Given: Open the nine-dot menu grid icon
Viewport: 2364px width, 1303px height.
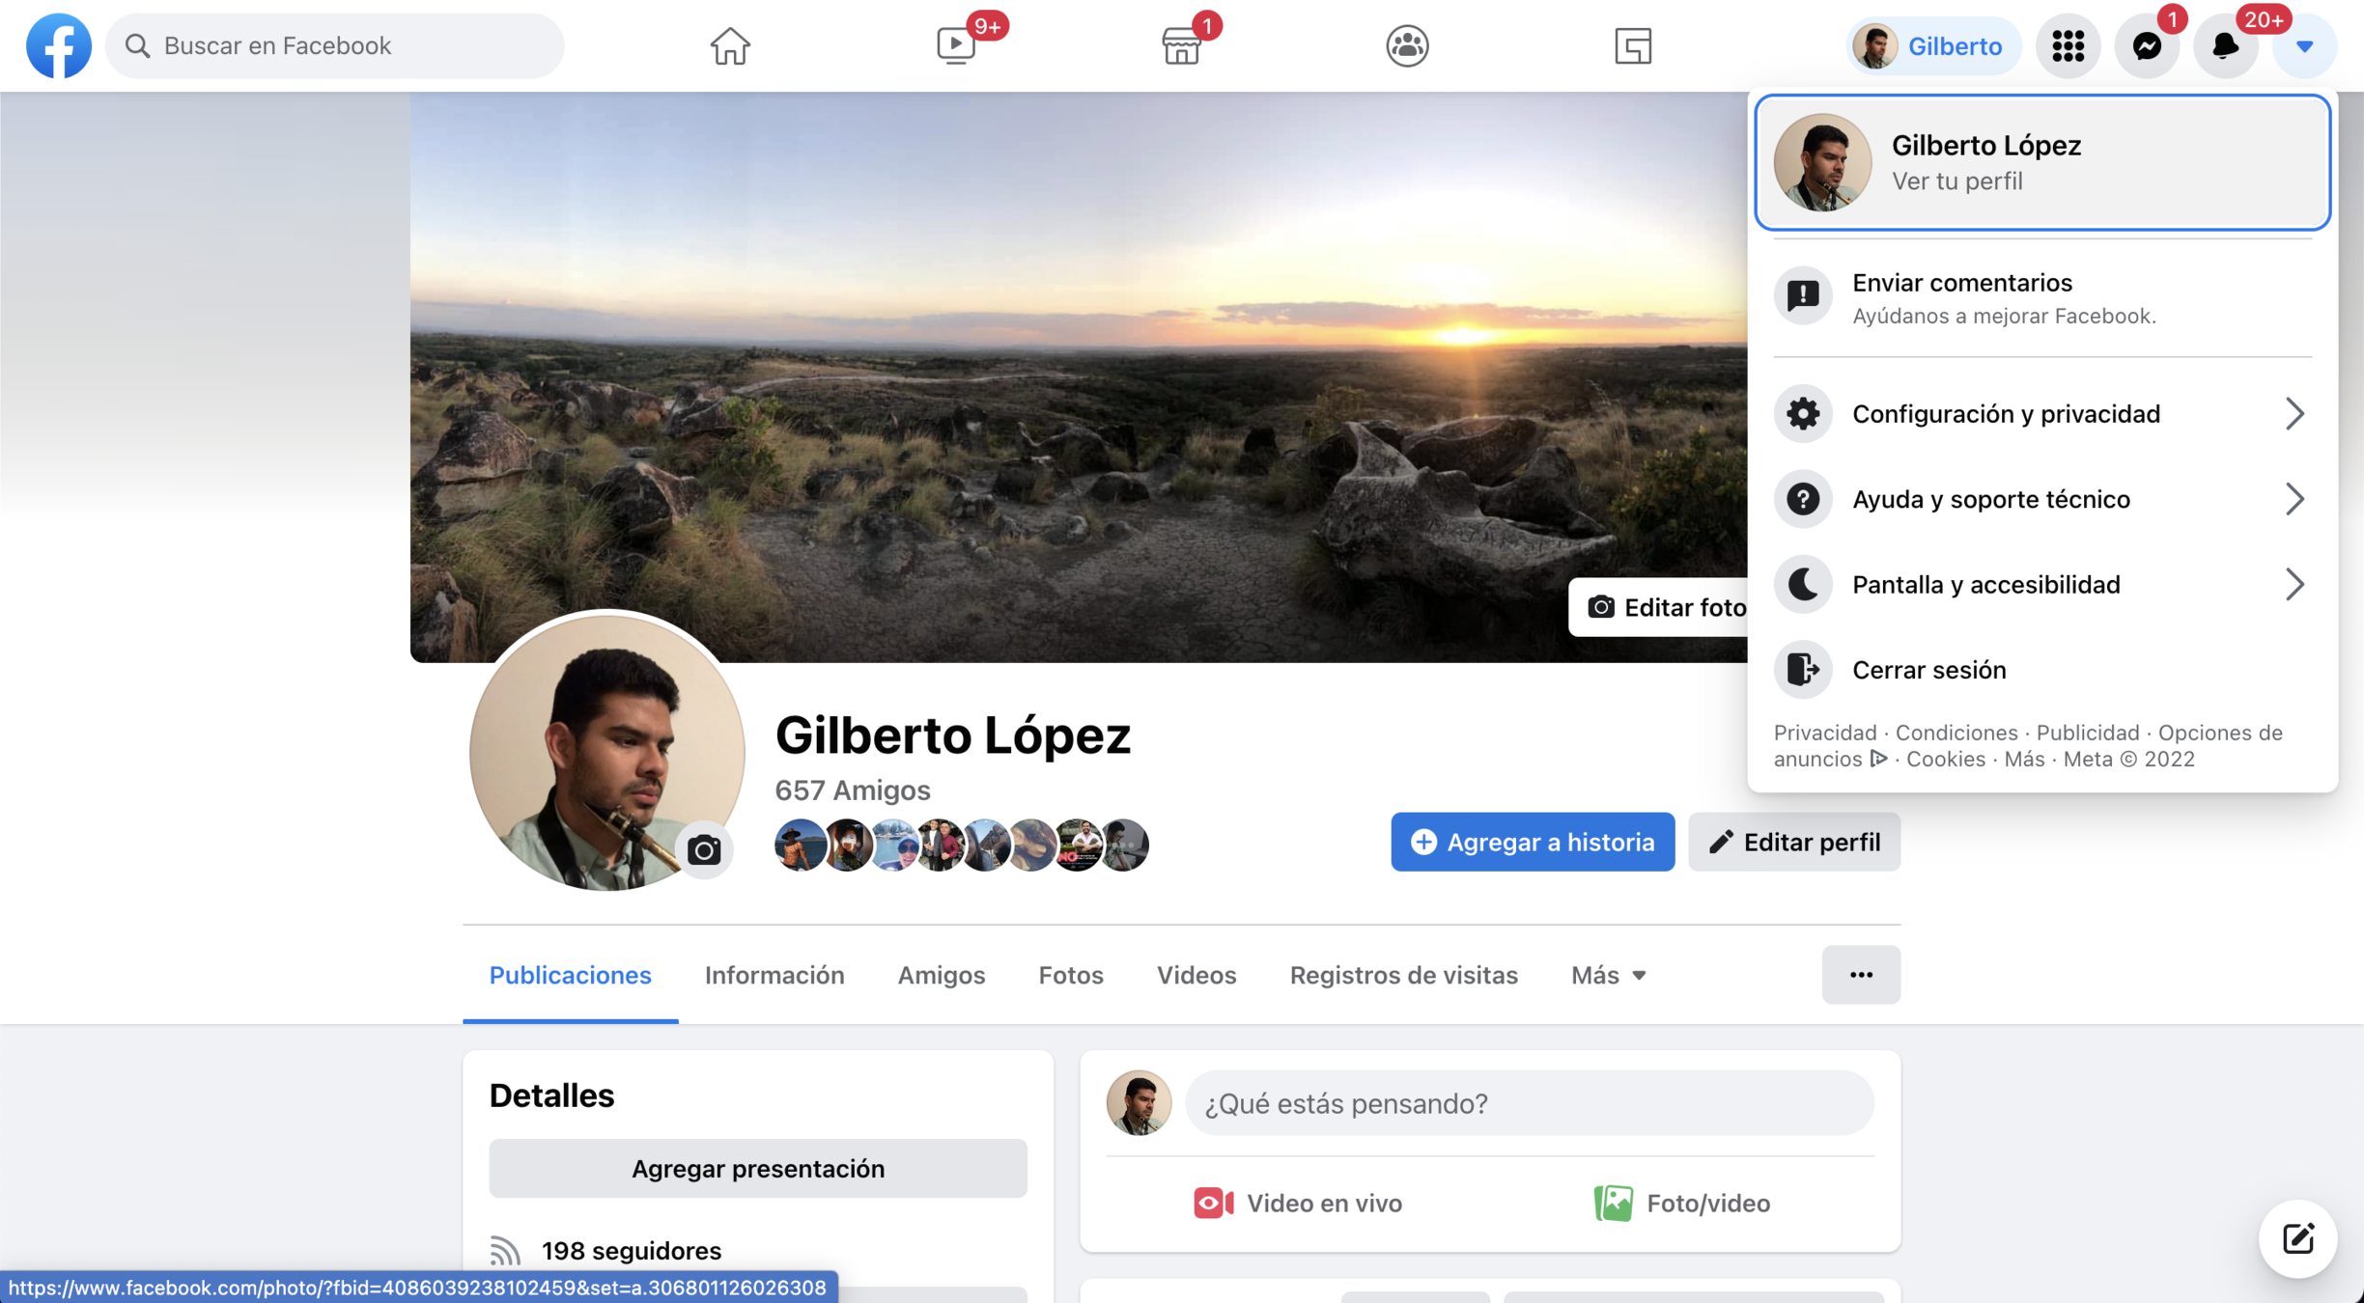Looking at the screenshot, I should (x=2068, y=45).
